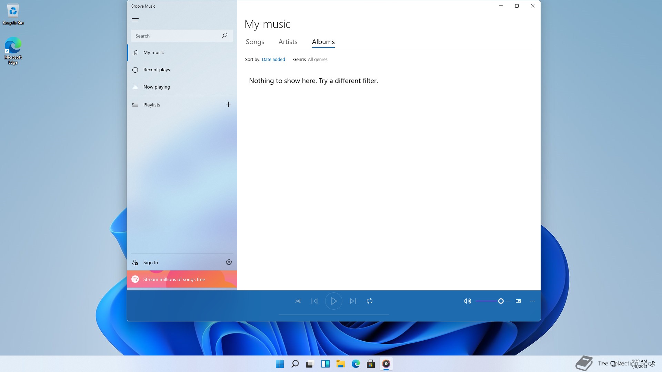Open Windows Start menu
This screenshot has height=372, width=662.
click(280, 364)
